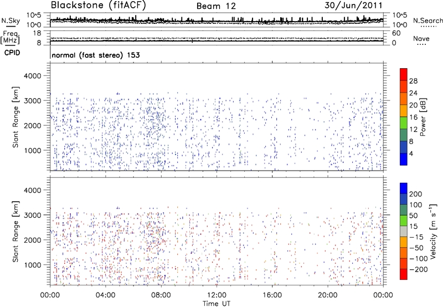Click the date '30/Jun/2011'
This screenshot has width=443, height=307.
click(353, 6)
